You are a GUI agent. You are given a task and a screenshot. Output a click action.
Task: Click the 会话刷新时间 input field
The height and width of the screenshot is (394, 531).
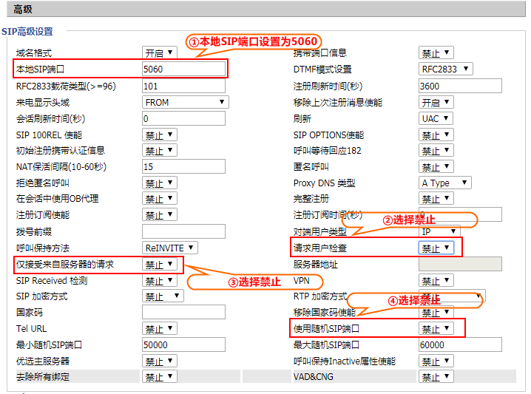(x=183, y=119)
